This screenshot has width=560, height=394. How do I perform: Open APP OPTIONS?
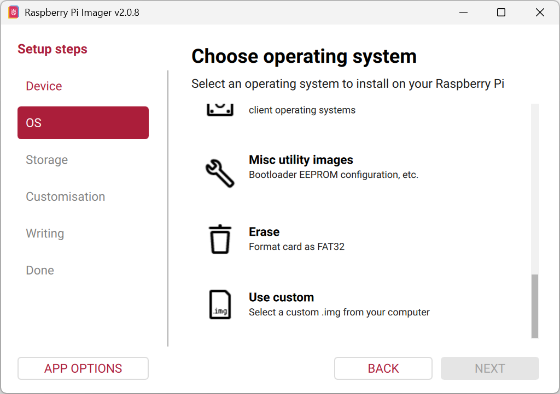pos(83,368)
